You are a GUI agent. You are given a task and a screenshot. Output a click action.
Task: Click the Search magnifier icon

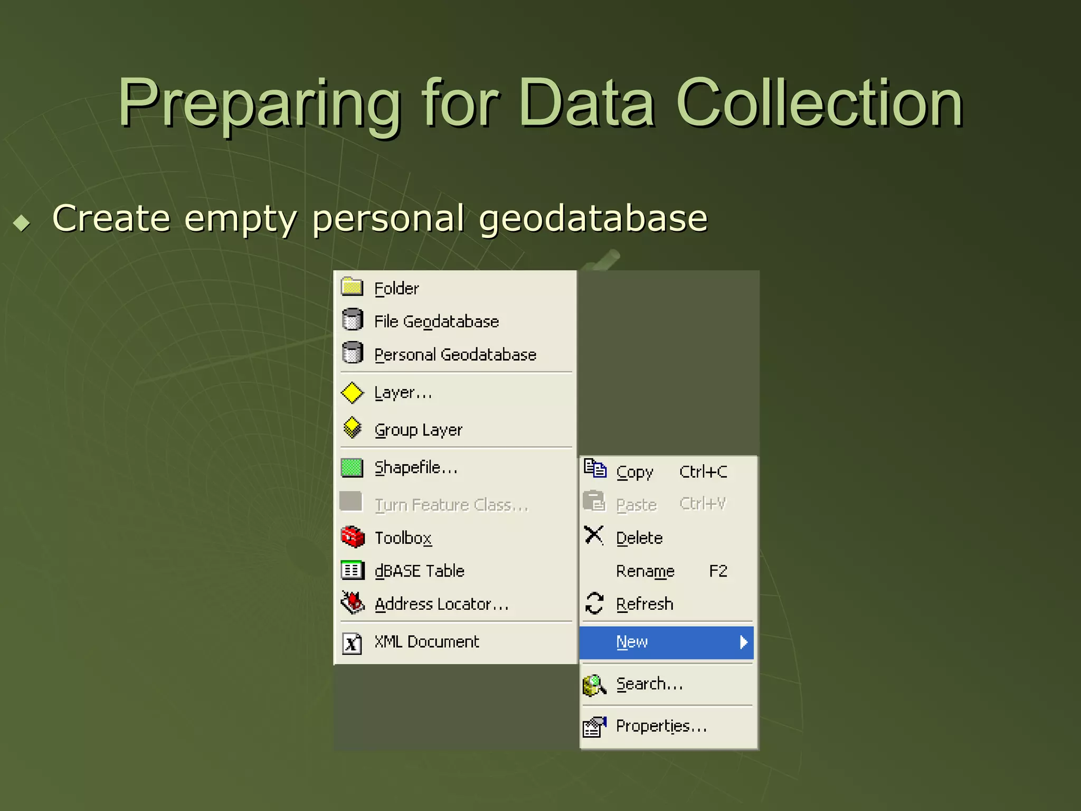coord(594,685)
